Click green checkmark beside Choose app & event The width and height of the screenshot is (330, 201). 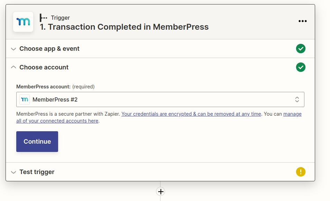(301, 49)
